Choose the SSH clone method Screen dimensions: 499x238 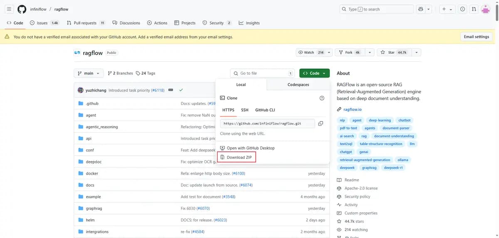[245, 110]
